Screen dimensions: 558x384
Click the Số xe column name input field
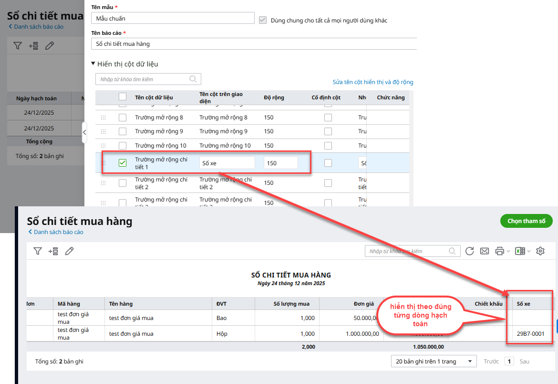227,163
